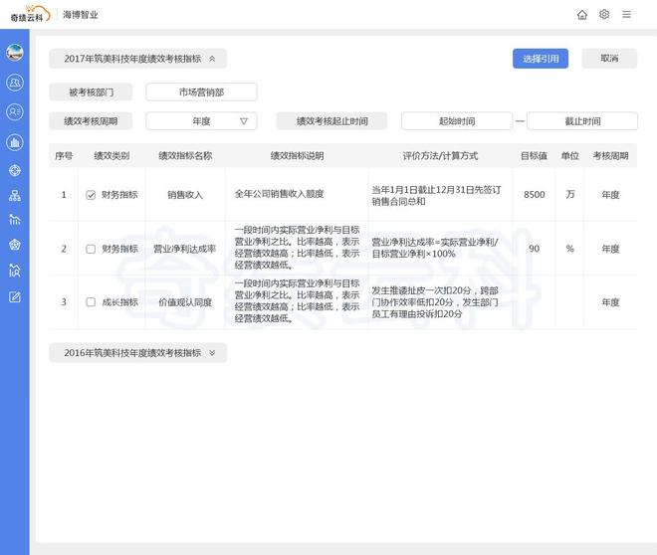Click the 万 unit cell

[x=569, y=195]
